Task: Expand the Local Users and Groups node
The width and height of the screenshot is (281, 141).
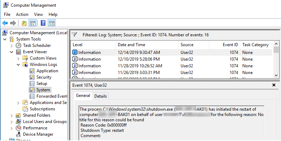Action: pos(12,122)
